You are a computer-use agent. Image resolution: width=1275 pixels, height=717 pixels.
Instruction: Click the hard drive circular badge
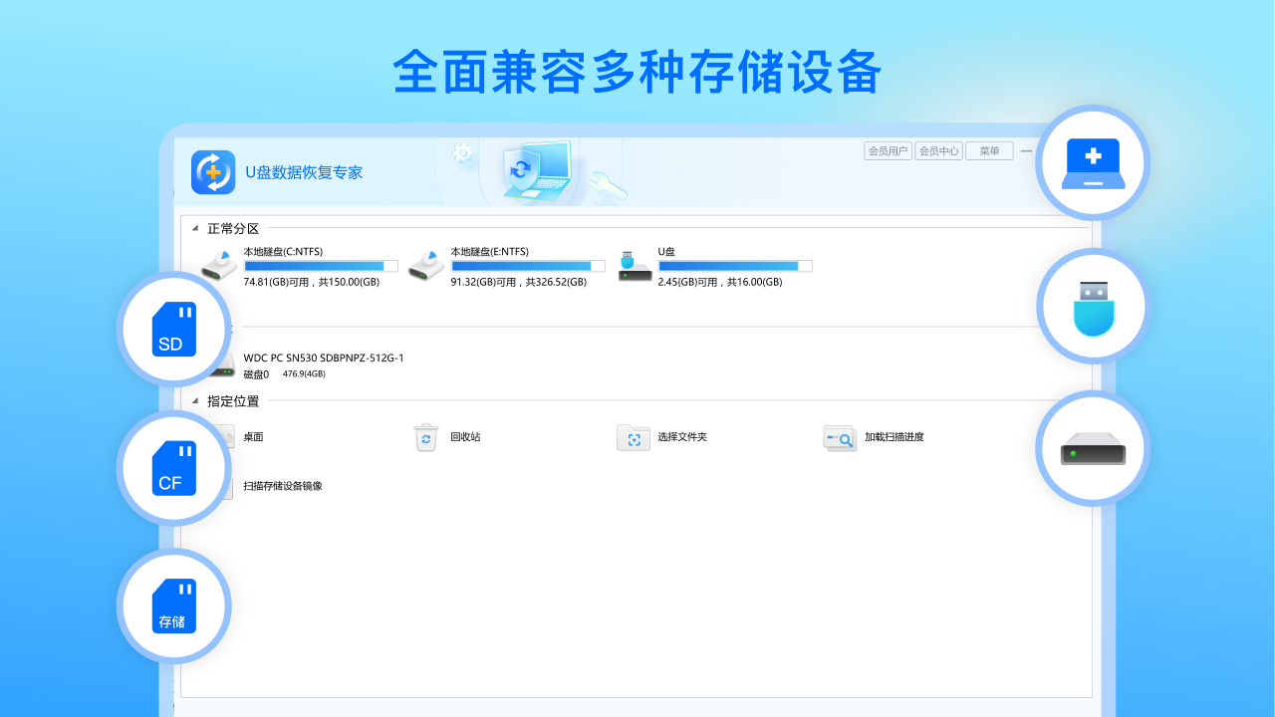click(1093, 448)
